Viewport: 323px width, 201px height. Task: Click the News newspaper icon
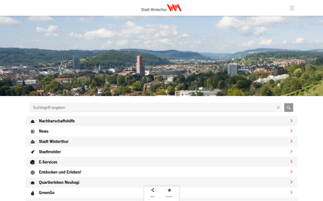(32, 131)
